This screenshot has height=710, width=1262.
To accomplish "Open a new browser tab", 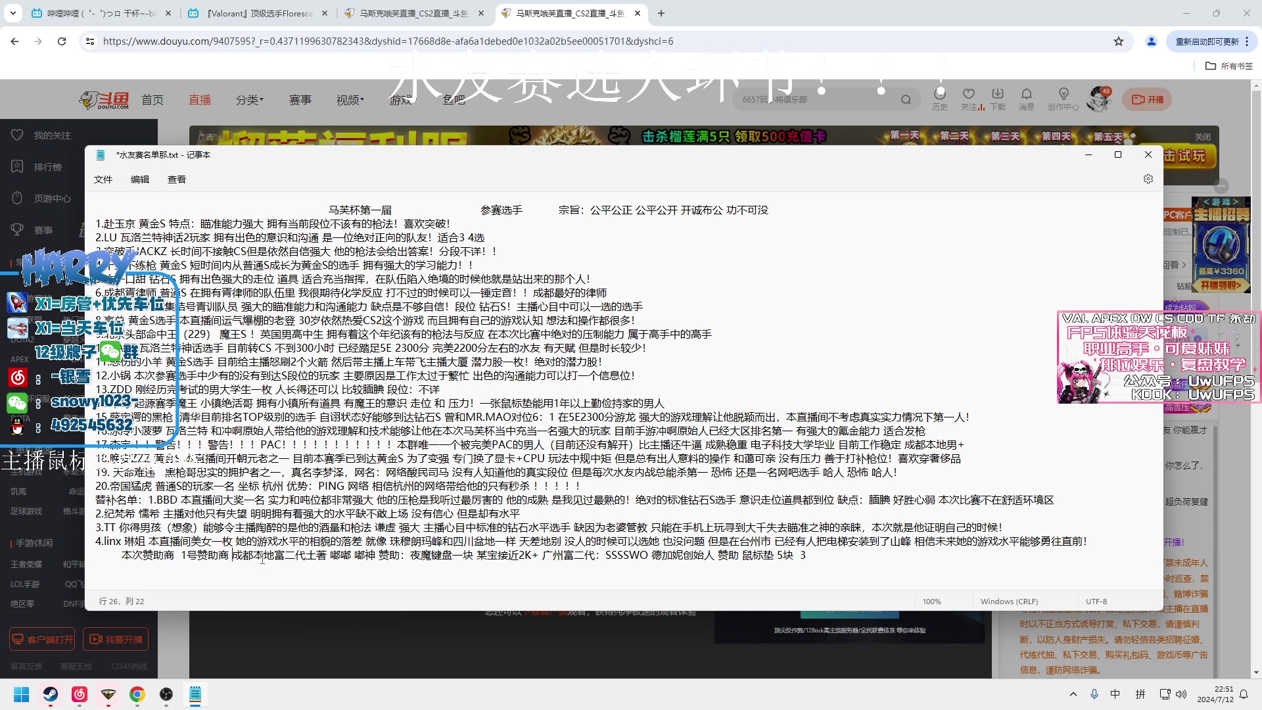I will (x=661, y=13).
